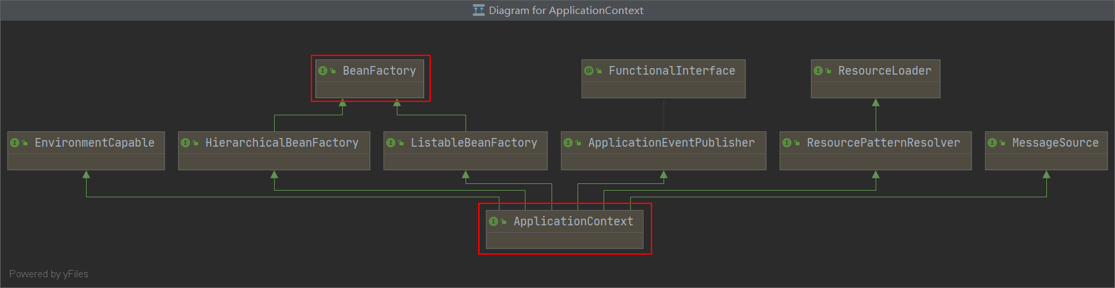Click the 'Diagram for ApplicationContext' title text
Image resolution: width=1115 pixels, height=288 pixels.
pos(566,11)
